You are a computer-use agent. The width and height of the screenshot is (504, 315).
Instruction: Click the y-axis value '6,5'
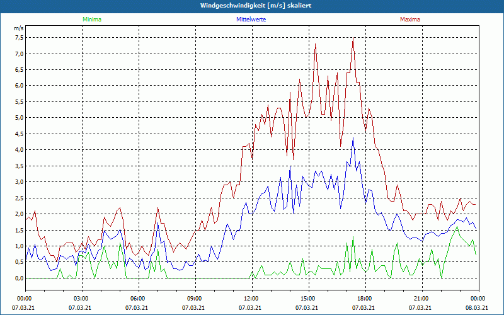pyautogui.click(x=19, y=70)
